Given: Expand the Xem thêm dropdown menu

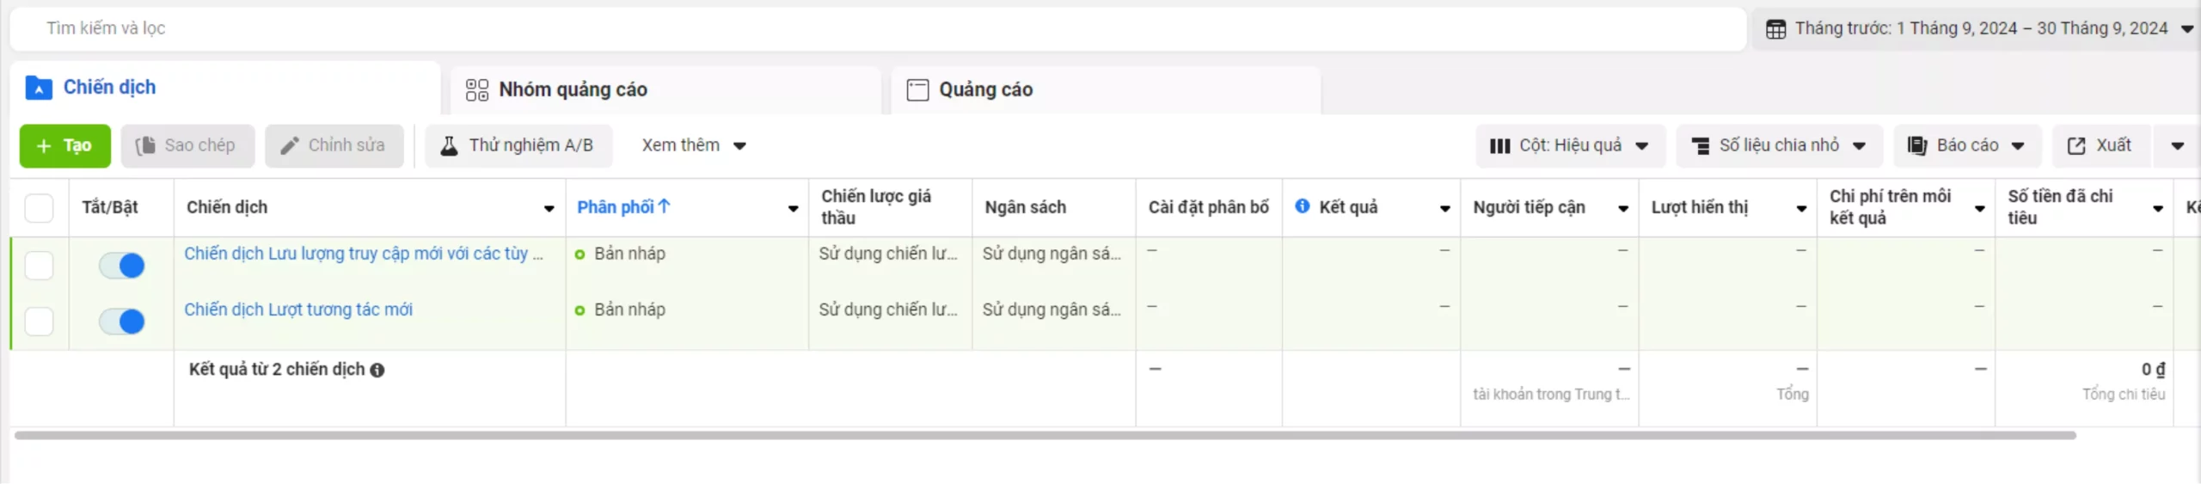Looking at the screenshot, I should (x=693, y=146).
